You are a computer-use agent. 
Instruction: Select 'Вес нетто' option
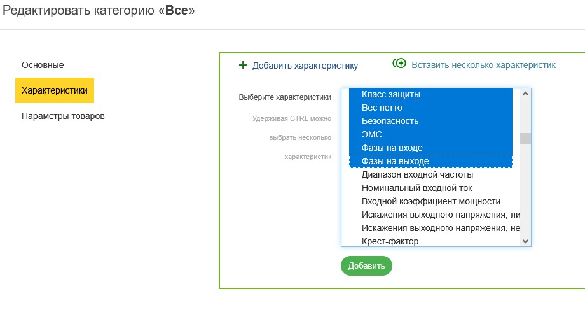(x=382, y=108)
